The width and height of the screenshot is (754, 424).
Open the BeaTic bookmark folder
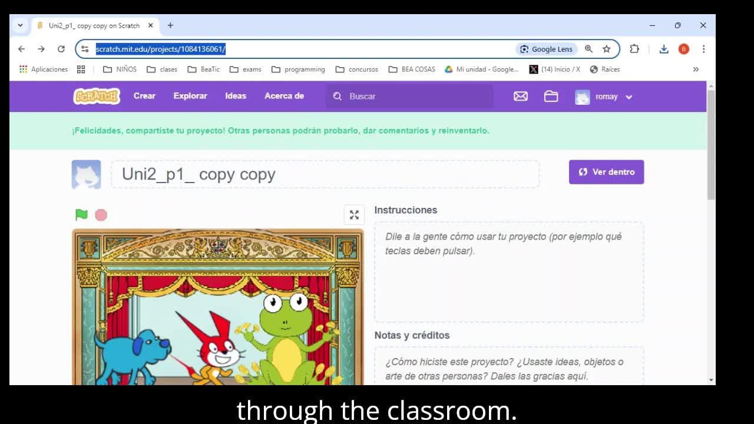pos(204,69)
